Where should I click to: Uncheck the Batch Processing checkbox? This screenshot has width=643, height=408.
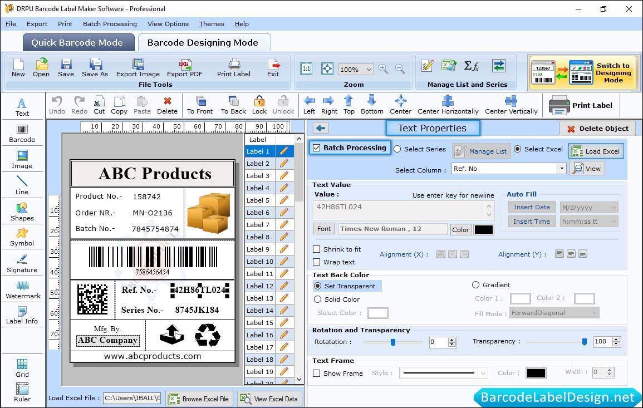click(x=317, y=148)
